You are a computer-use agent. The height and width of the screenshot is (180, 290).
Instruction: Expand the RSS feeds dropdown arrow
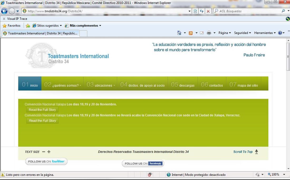coord(196,33)
